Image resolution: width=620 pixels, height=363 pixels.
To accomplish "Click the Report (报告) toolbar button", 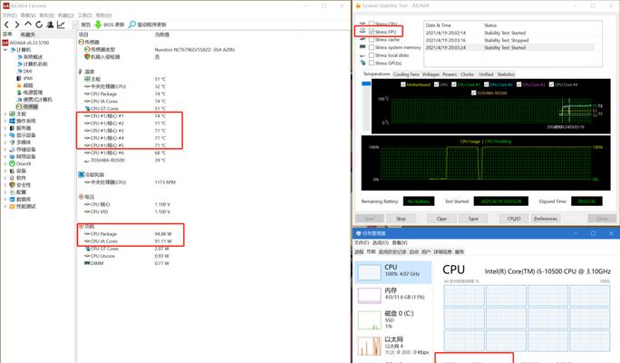I will tap(82, 25).
